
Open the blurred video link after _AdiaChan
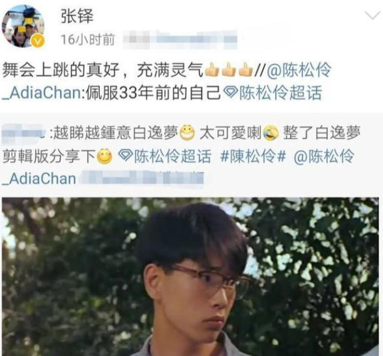point(142,179)
